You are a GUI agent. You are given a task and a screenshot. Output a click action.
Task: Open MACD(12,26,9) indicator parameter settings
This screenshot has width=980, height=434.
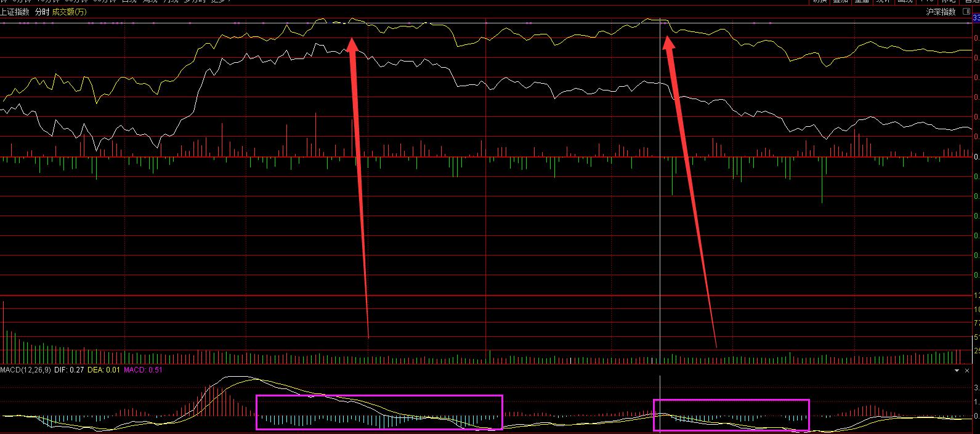click(25, 370)
